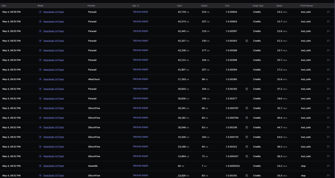335x178 pixels.
Task: Select the output value 7 tok
Action: point(205,166)
